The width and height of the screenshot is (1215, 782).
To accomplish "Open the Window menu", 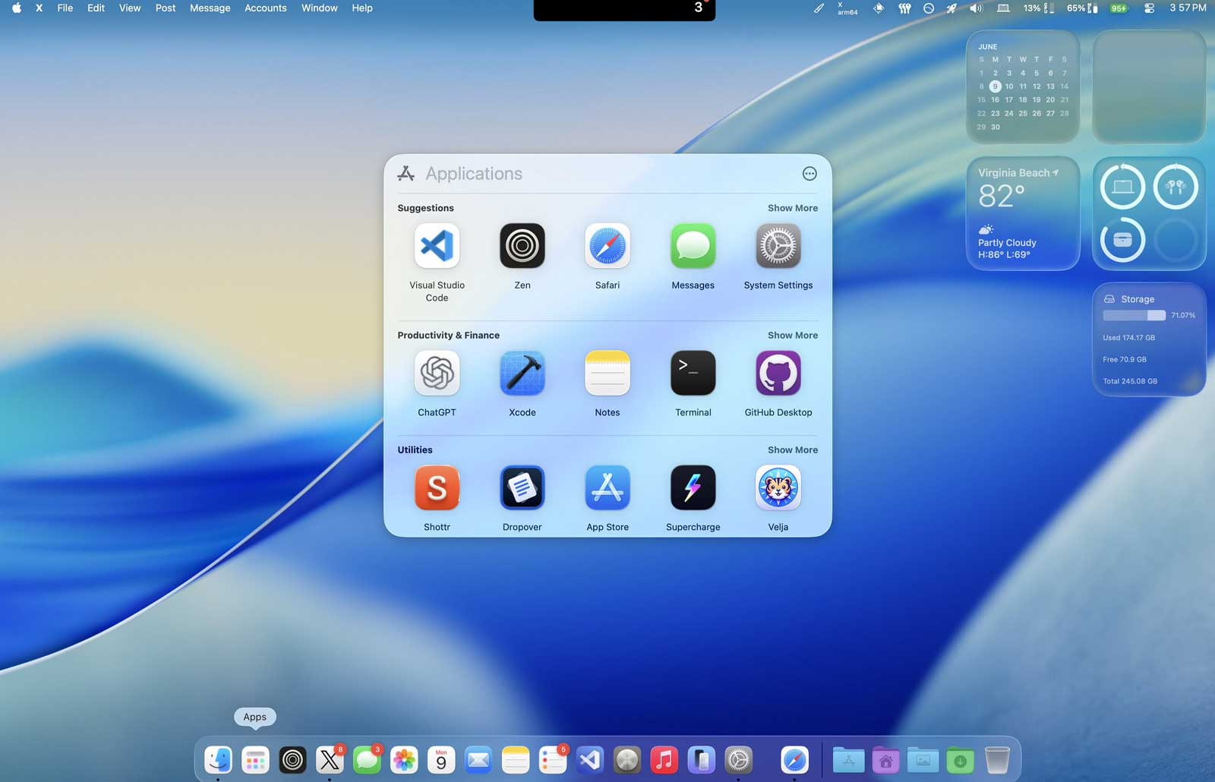I will click(x=319, y=8).
